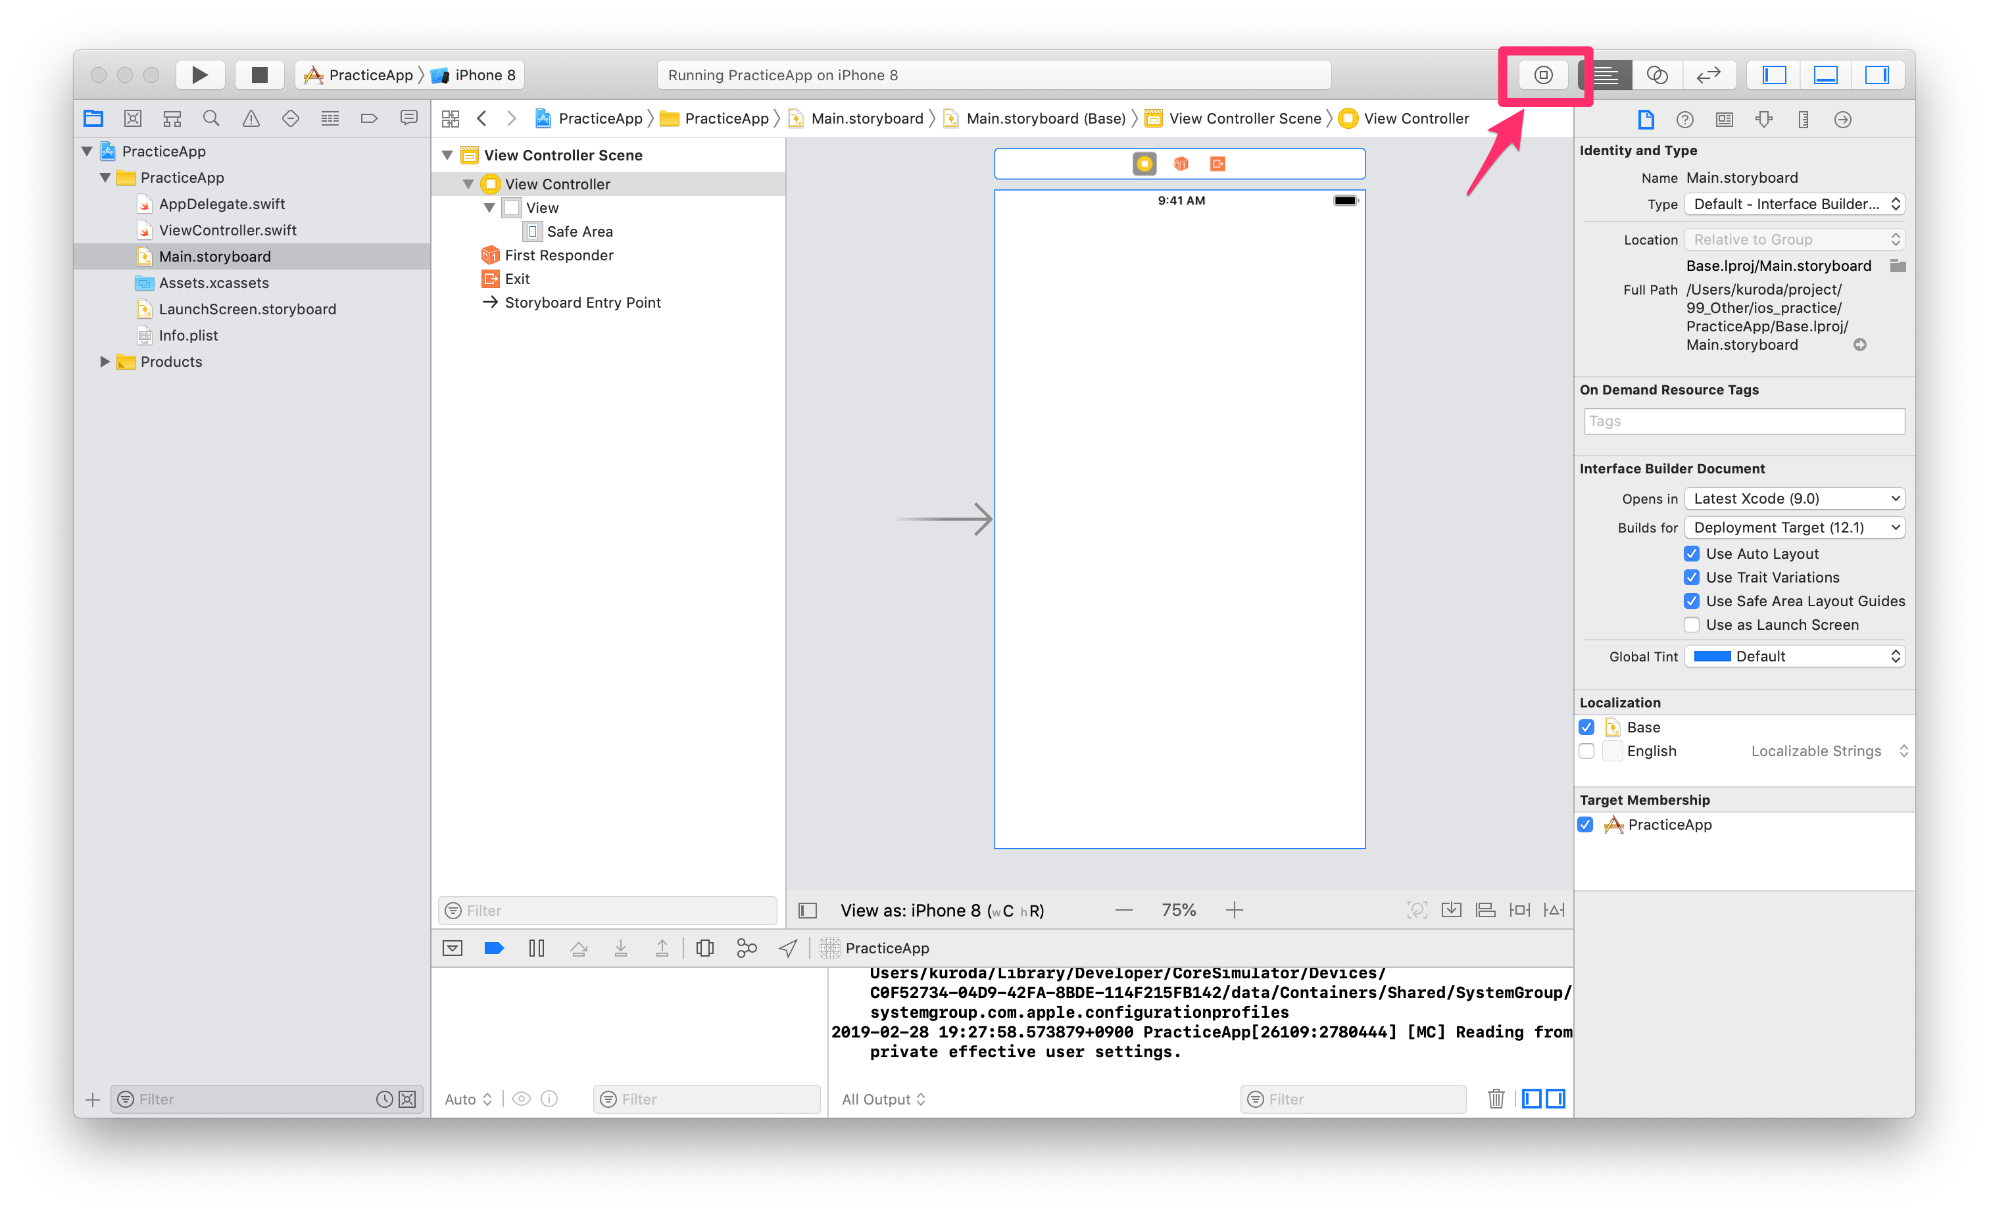Click View as: iPhone 8 button
Image resolution: width=1989 pixels, height=1215 pixels.
pyautogui.click(x=941, y=911)
